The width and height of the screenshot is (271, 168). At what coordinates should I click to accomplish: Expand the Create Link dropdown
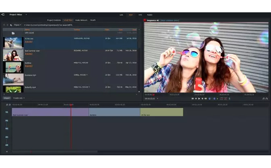19,98
